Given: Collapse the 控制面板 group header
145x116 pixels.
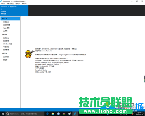Looking at the screenshot, I should [4, 35].
